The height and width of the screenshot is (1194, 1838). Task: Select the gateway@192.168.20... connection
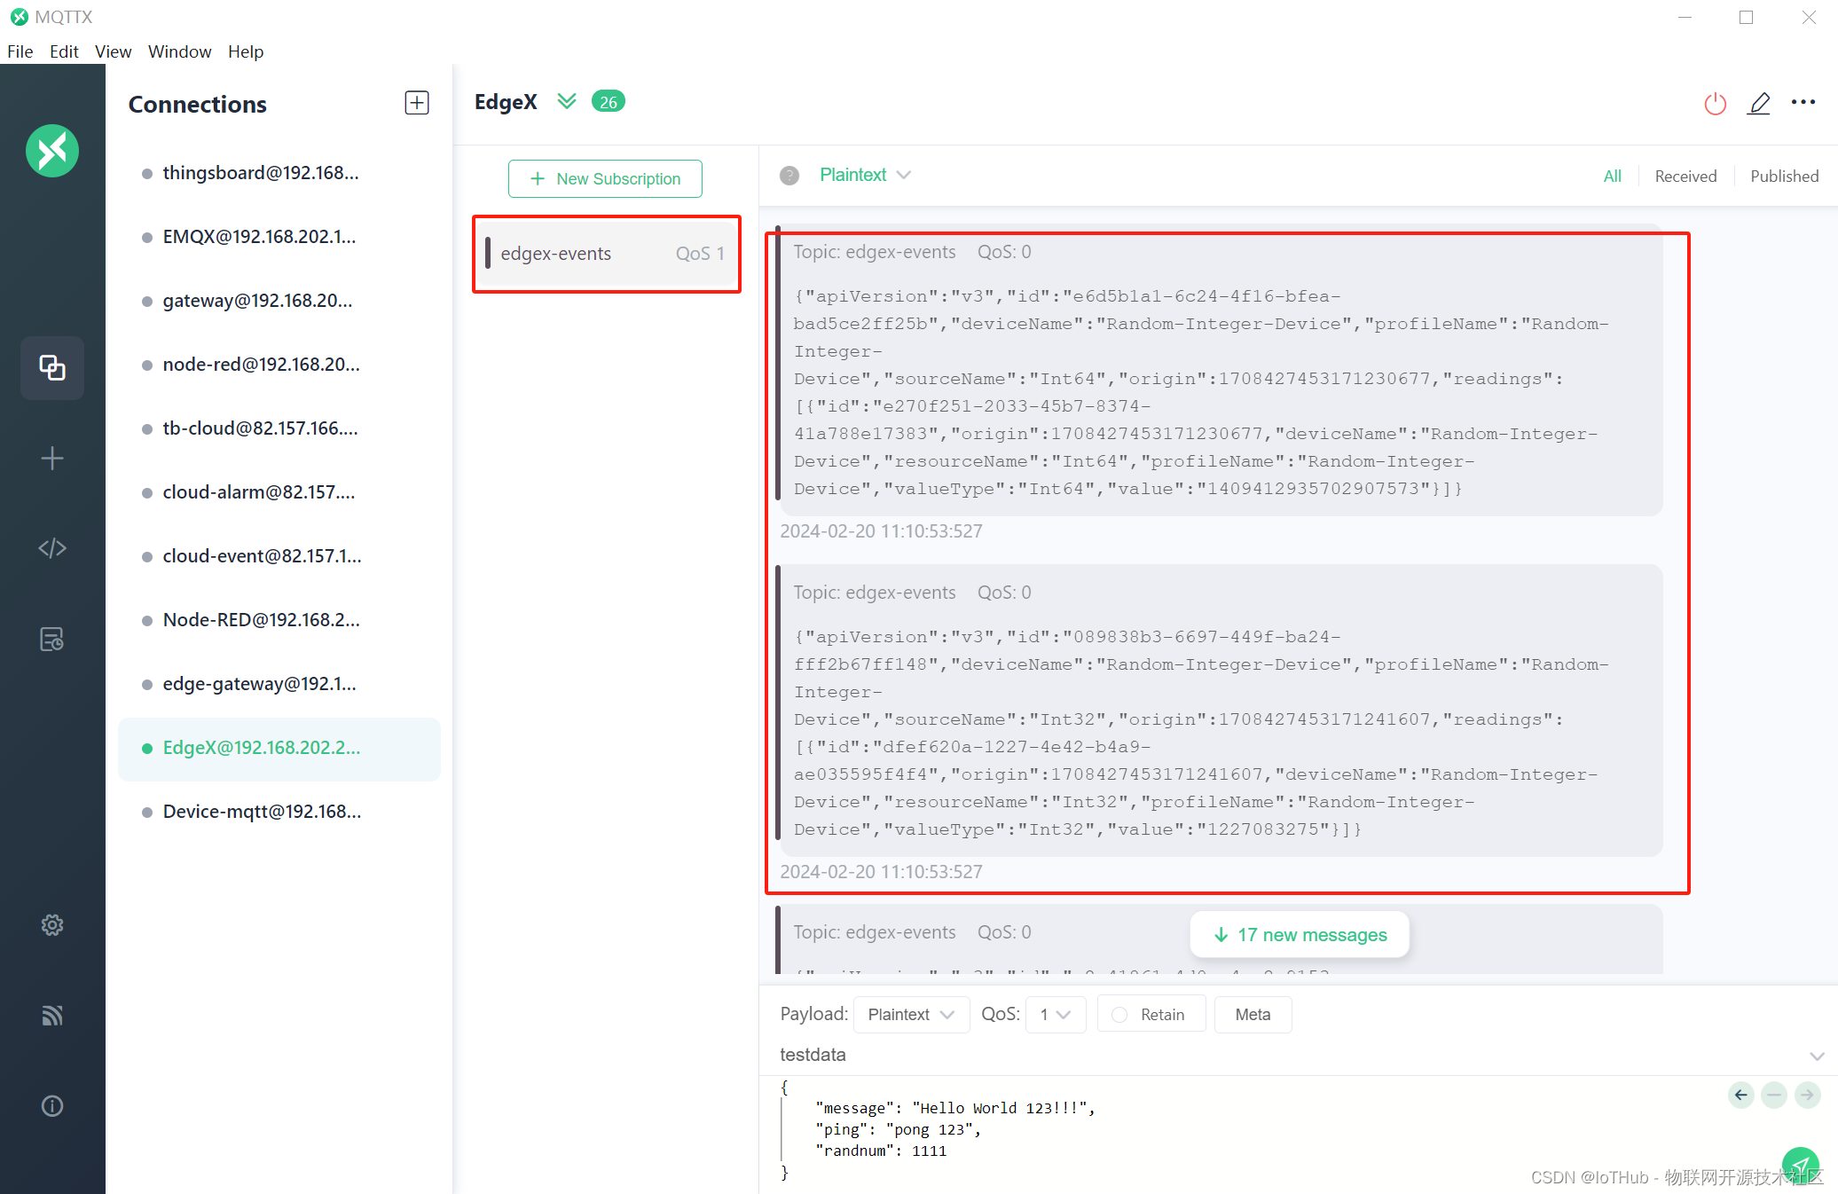click(x=279, y=301)
